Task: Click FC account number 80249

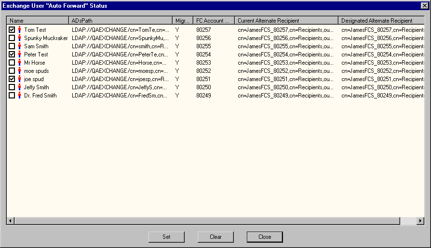Action: (203, 96)
